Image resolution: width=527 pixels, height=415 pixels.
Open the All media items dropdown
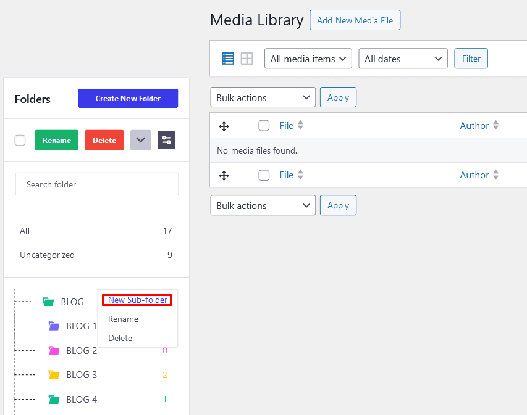[x=308, y=59]
